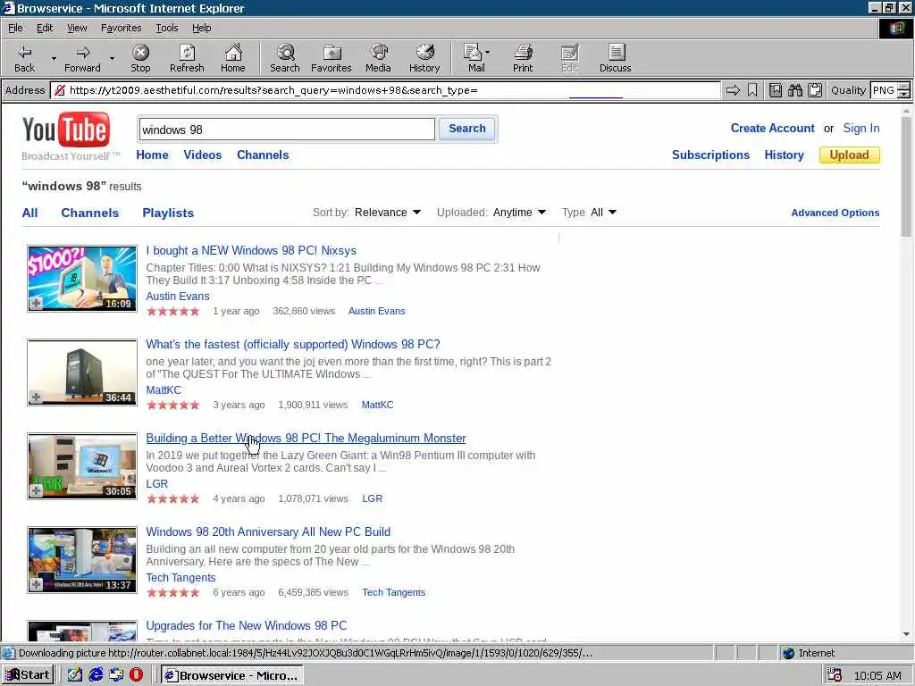Stop page loading with the Stop button

coord(140,58)
